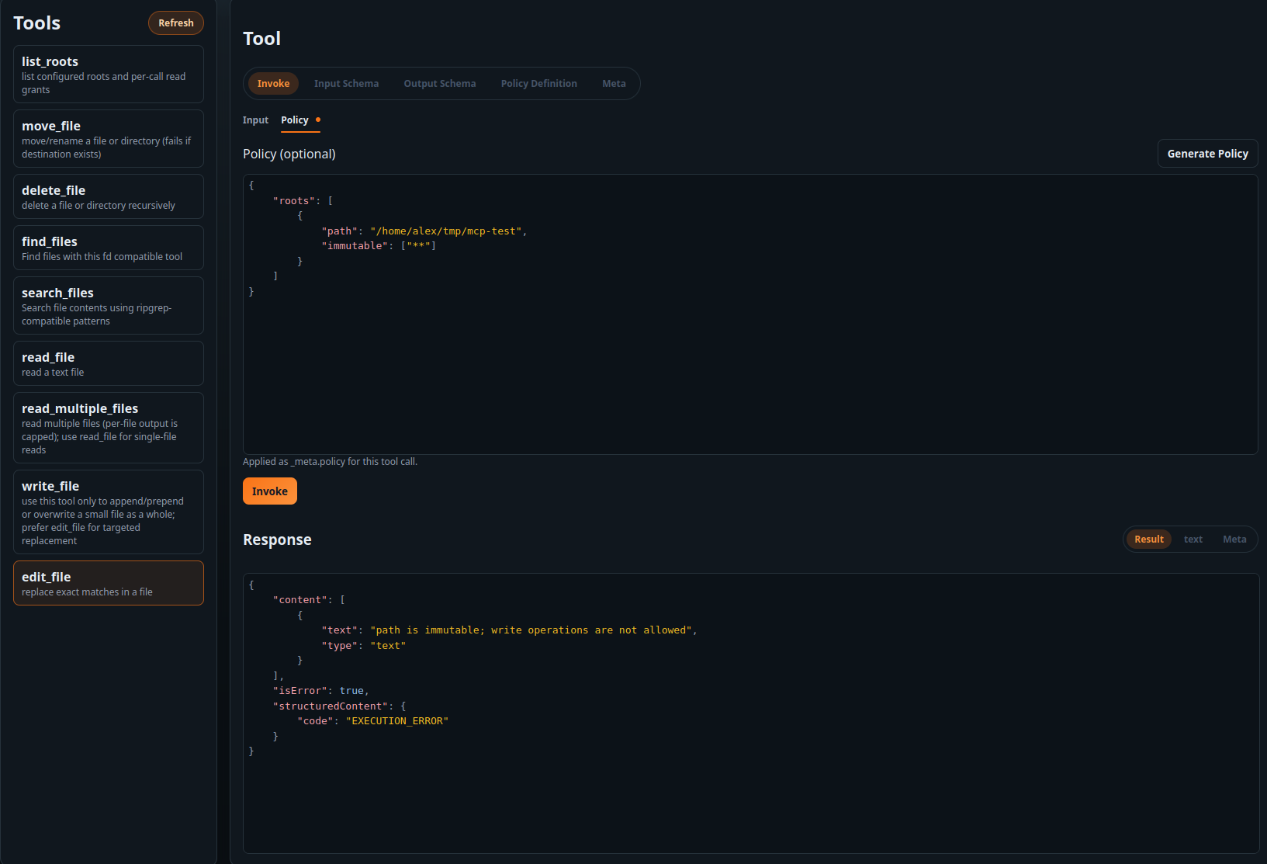
Task: Open the Policy Definition tab
Action: (538, 83)
